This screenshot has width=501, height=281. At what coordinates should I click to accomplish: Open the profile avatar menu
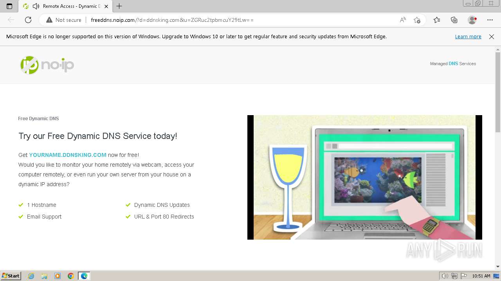click(472, 20)
